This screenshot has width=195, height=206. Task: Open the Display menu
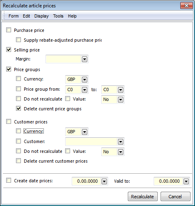point(41,16)
